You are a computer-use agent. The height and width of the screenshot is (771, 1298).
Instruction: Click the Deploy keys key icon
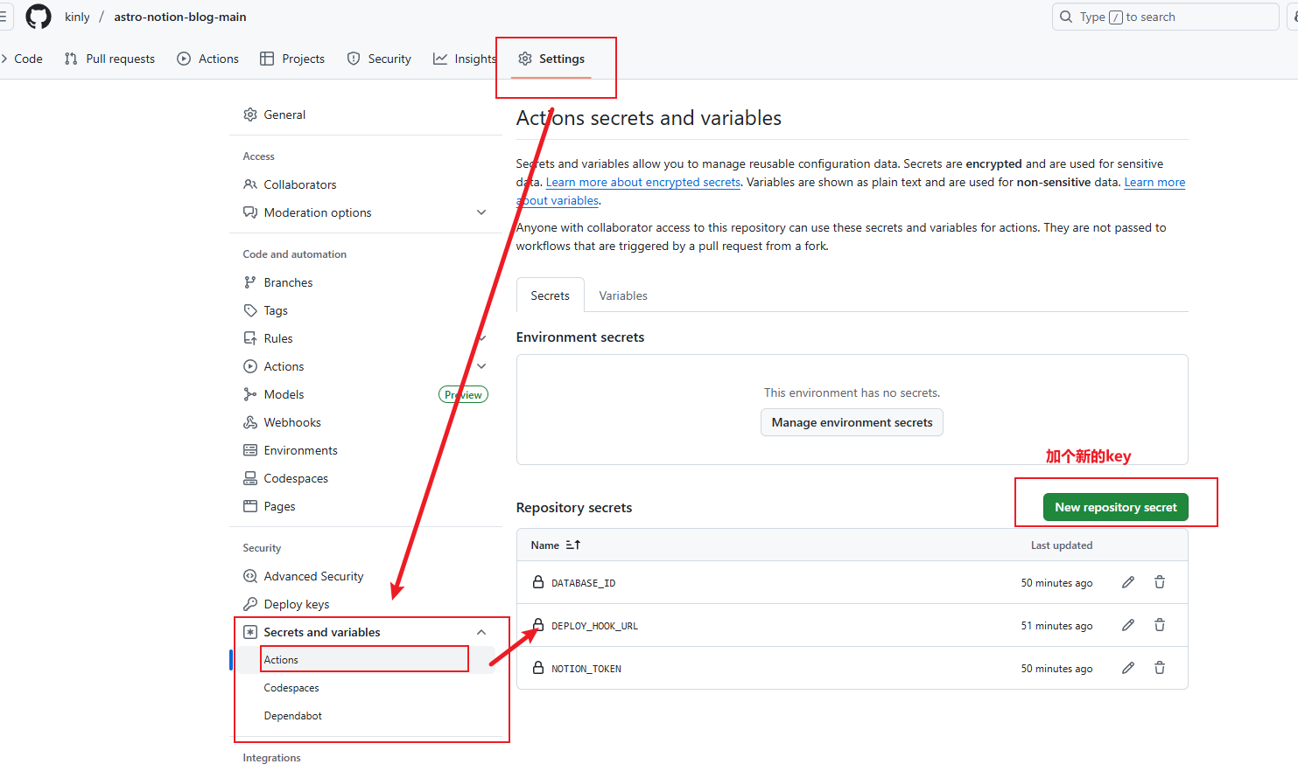click(x=250, y=604)
